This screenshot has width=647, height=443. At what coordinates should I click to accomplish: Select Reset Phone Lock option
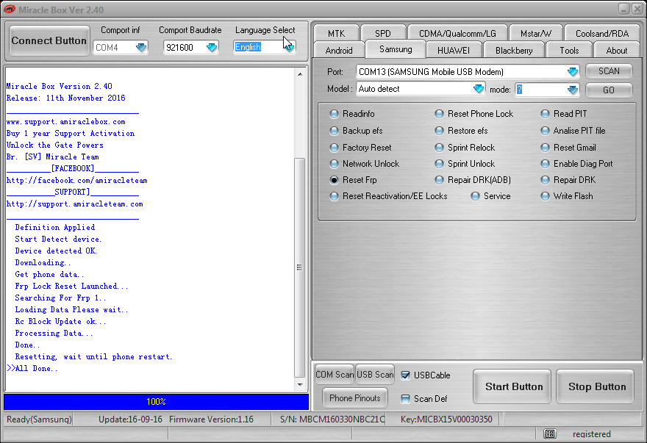pyautogui.click(x=440, y=114)
